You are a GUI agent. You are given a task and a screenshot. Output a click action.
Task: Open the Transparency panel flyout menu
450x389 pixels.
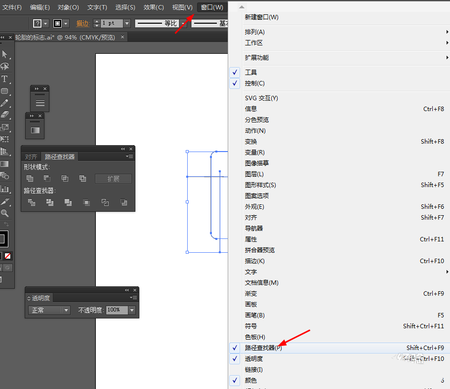[133, 298]
